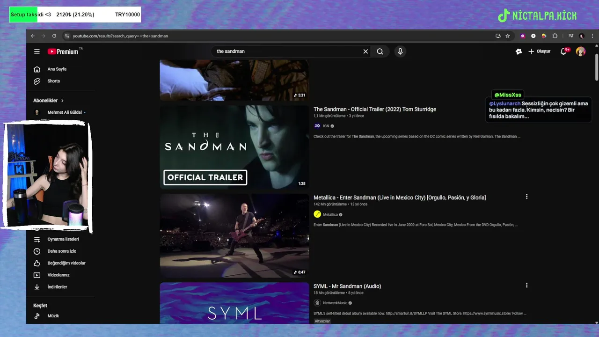Open 'Metallica - Enter Sandman' video title

point(400,198)
